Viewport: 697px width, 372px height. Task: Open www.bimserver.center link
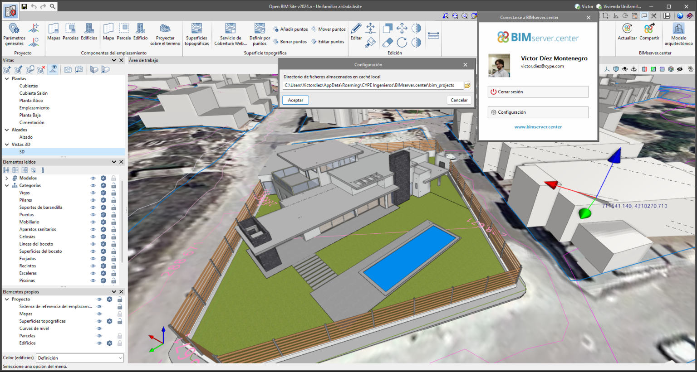(x=538, y=127)
